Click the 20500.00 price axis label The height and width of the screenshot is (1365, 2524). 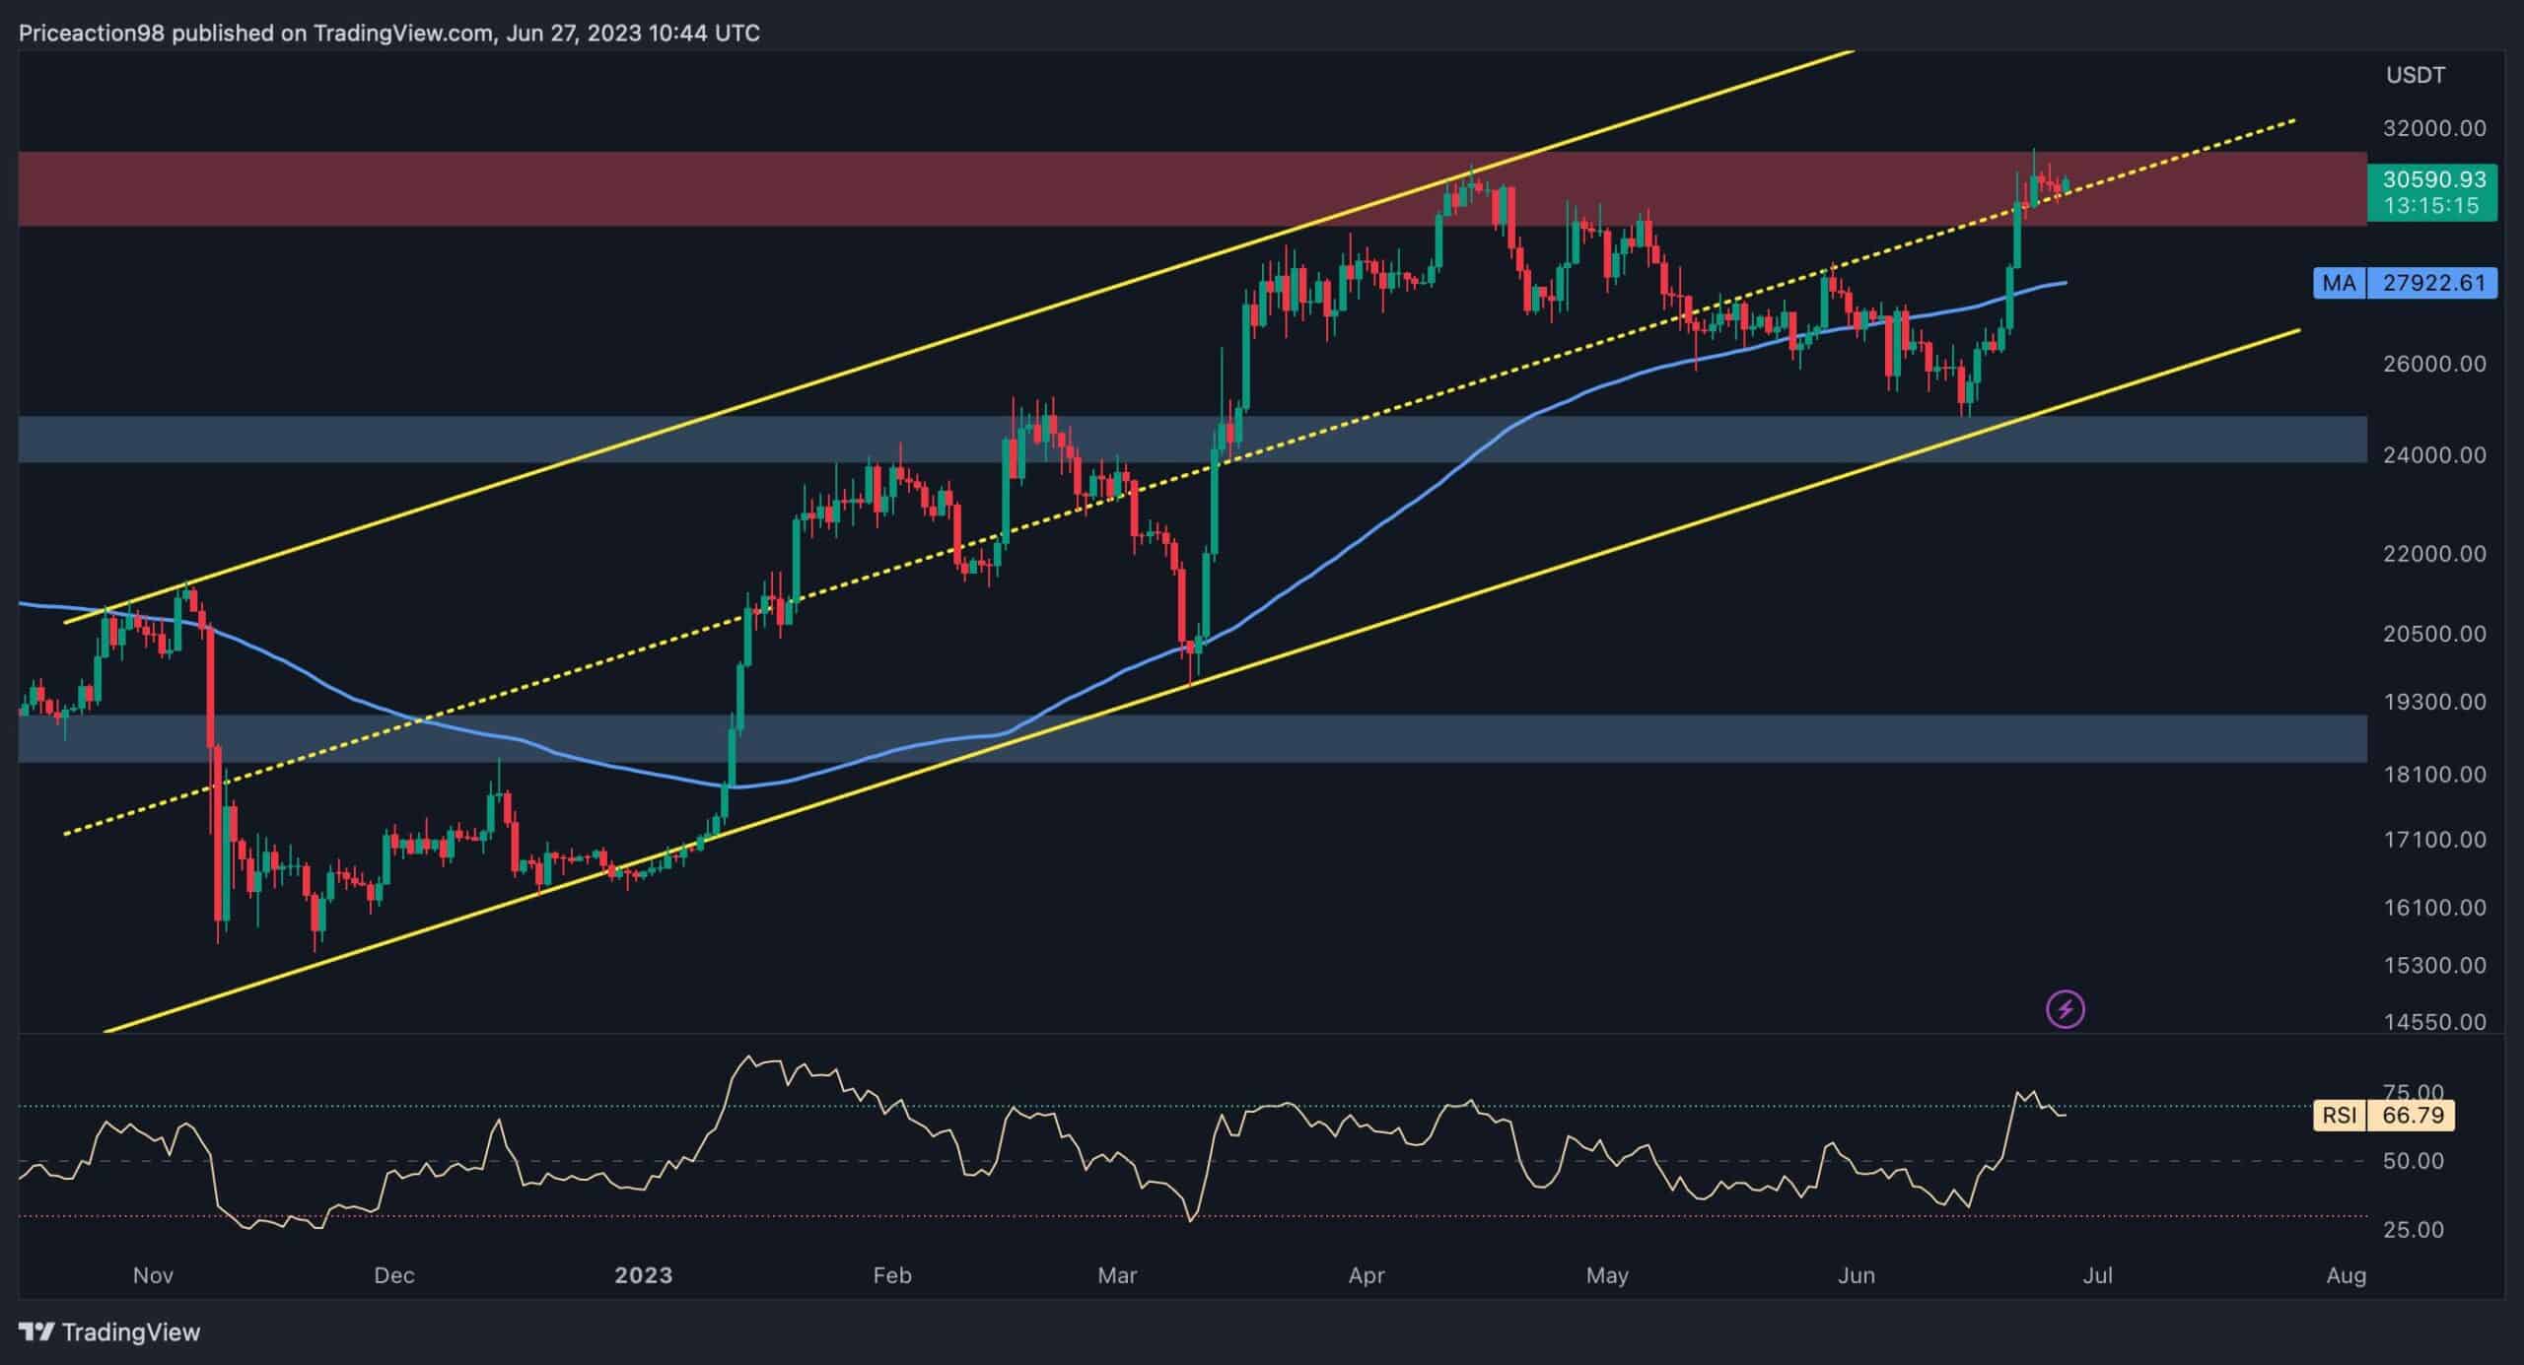coord(2434,634)
